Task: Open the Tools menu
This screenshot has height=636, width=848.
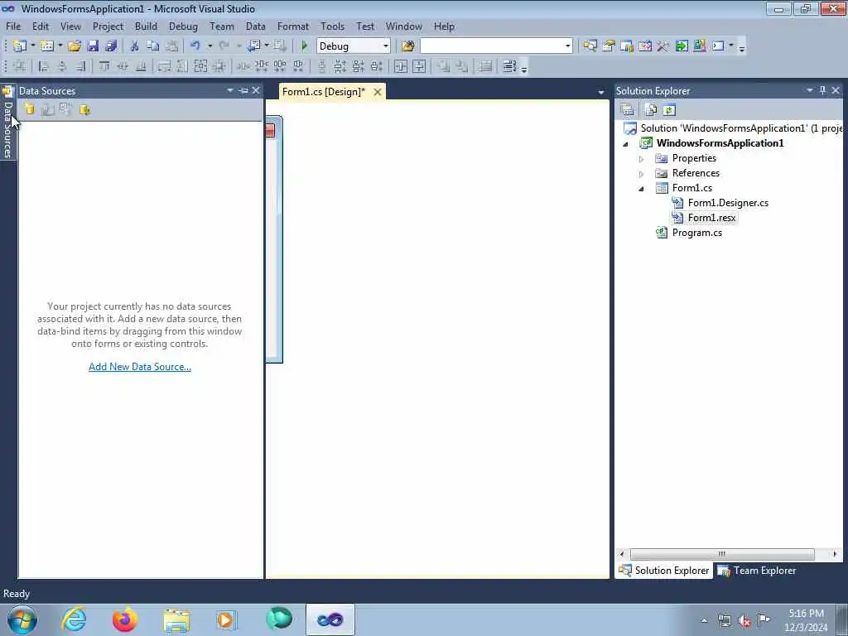Action: pos(332,26)
